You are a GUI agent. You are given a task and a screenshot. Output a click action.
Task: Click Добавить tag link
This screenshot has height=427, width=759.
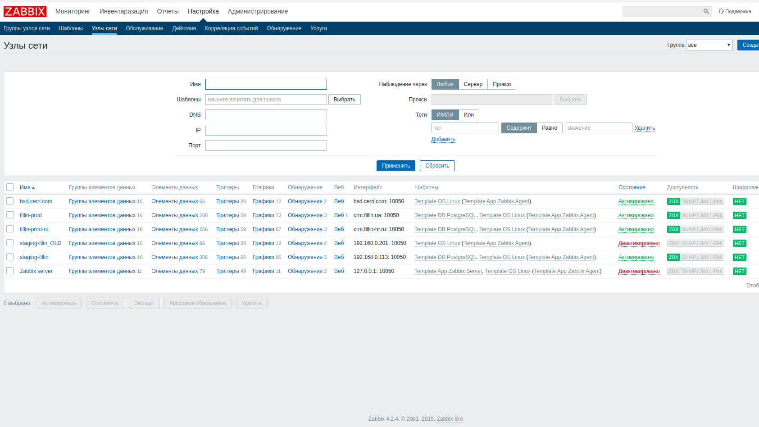[x=443, y=139]
